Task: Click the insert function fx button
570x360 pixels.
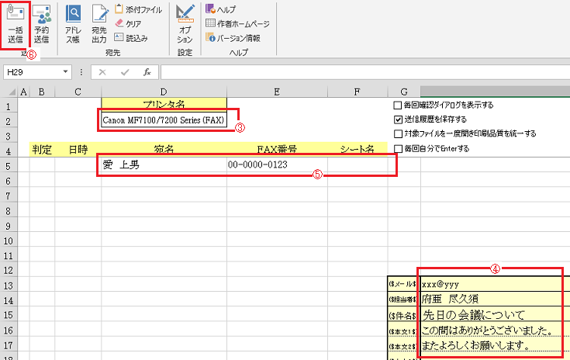Action: [146, 72]
